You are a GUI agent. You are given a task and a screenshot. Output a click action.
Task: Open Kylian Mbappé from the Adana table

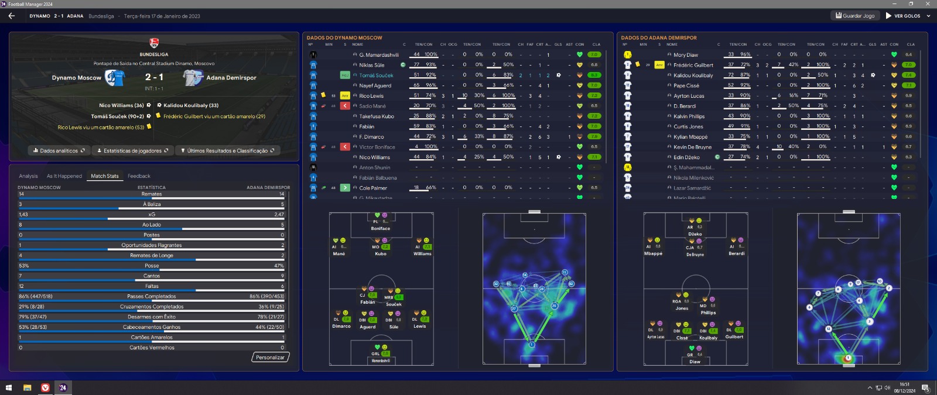690,136
